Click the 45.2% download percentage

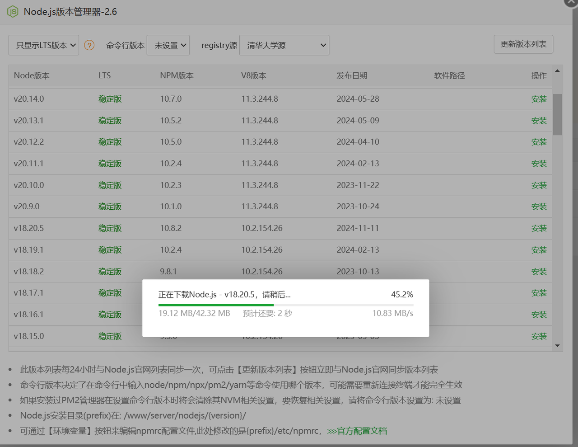(x=402, y=295)
